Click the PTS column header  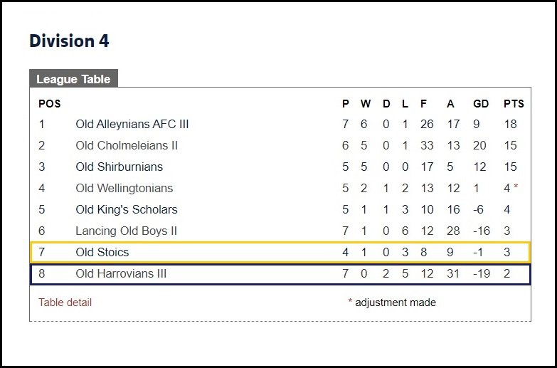pyautogui.click(x=514, y=104)
